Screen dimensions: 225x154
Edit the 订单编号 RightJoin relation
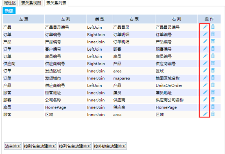[x=205, y=34]
